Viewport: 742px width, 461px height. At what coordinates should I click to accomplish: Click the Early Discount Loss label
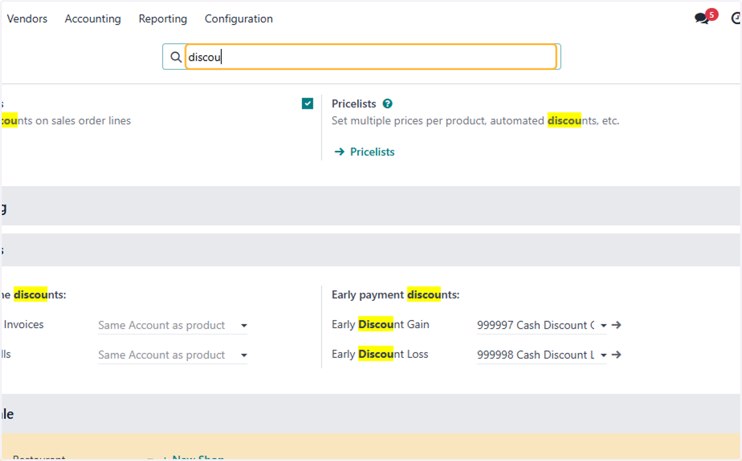click(x=380, y=354)
